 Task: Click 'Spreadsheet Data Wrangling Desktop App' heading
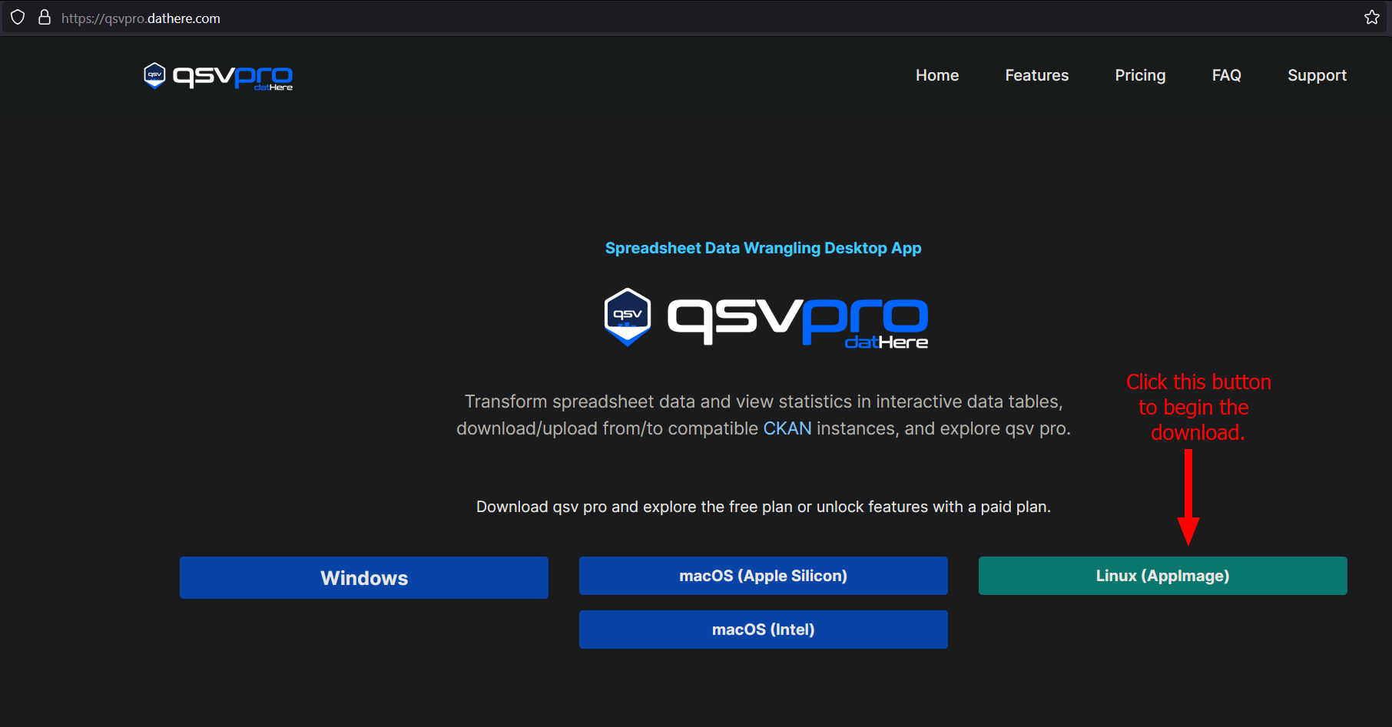pyautogui.click(x=764, y=248)
